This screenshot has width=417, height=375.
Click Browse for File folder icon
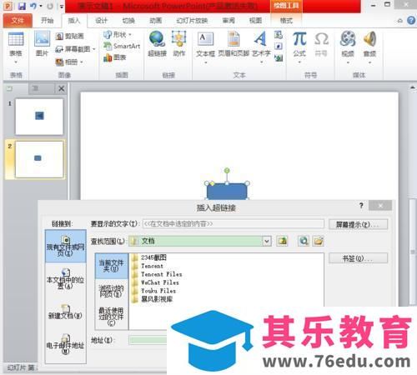[x=318, y=241]
